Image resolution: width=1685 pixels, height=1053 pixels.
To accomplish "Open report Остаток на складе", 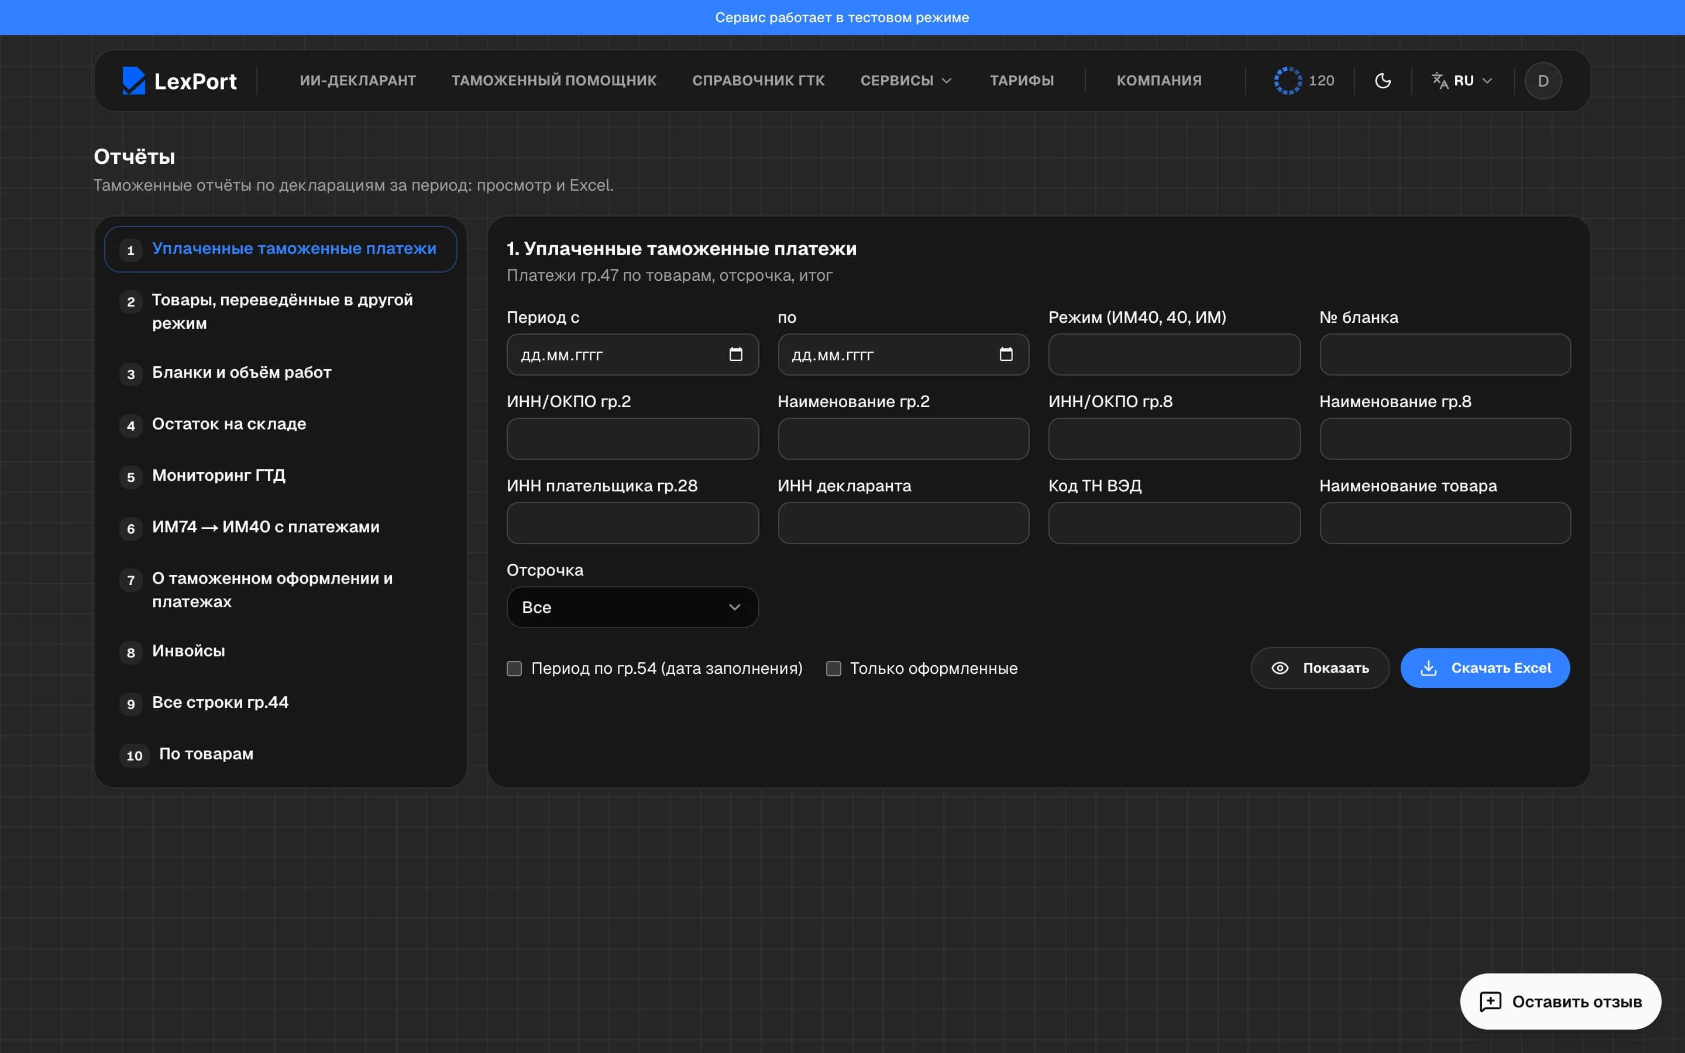I will click(x=281, y=424).
